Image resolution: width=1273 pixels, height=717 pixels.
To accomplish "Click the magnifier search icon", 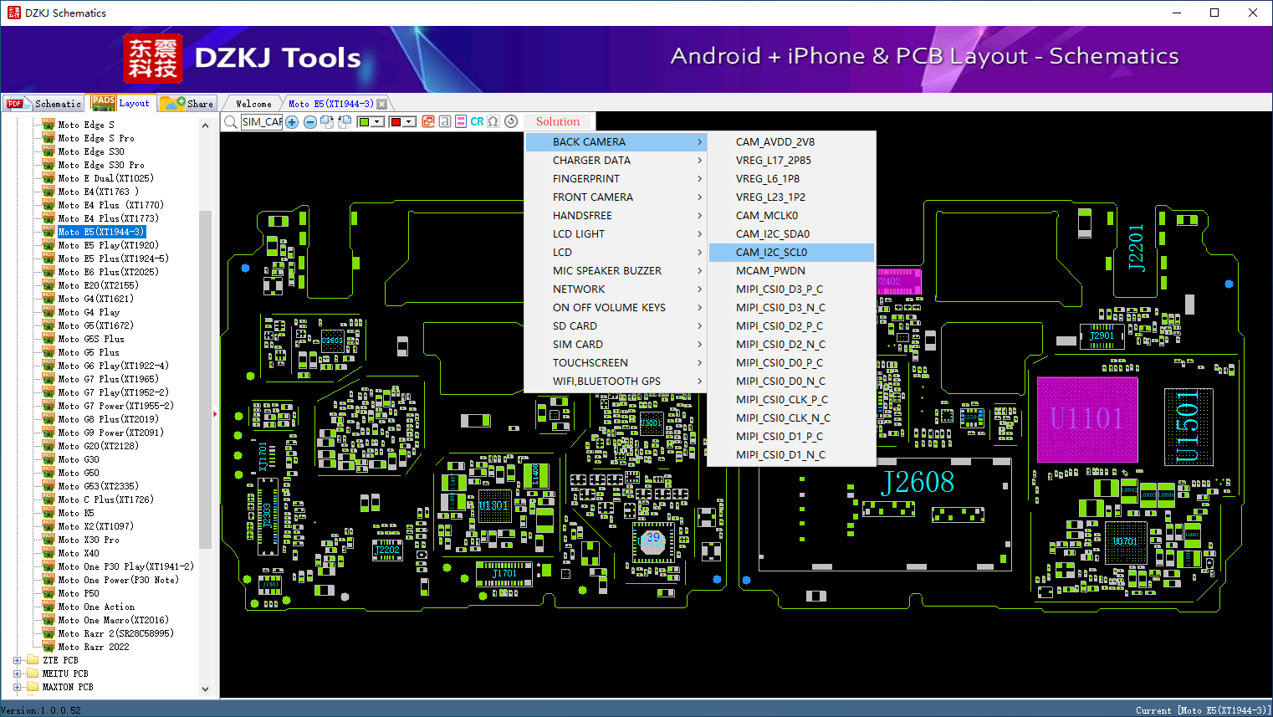I will coord(231,122).
